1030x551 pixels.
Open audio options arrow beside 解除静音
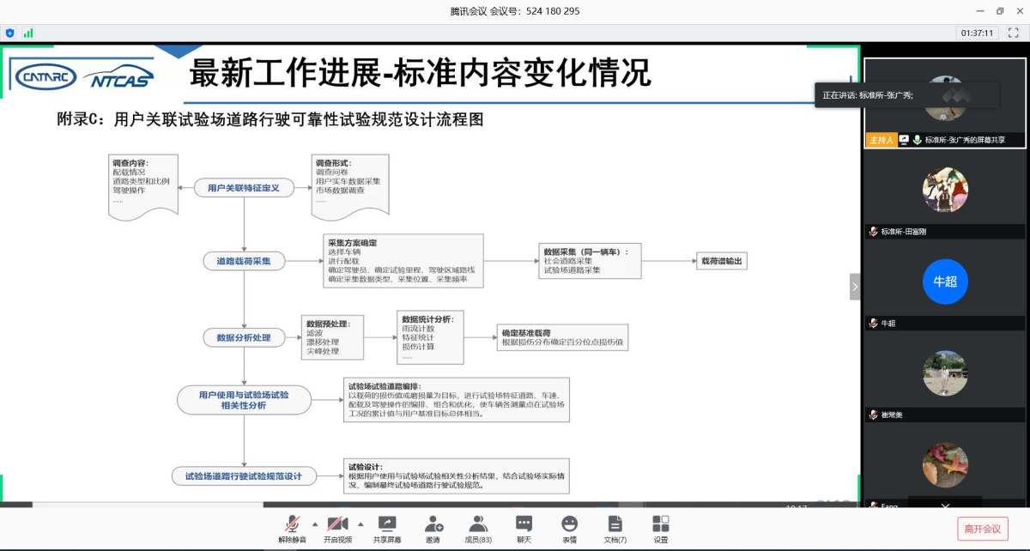[x=314, y=524]
